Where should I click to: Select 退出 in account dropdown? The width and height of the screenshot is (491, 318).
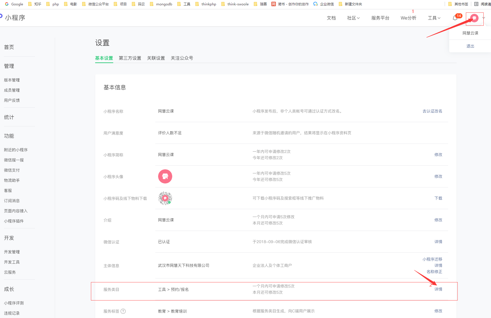(470, 46)
